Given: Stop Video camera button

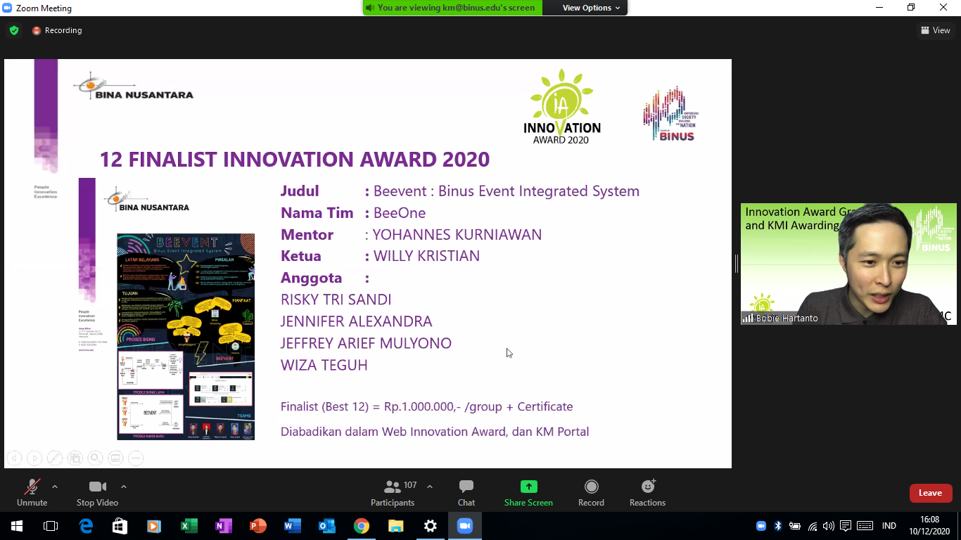Looking at the screenshot, I should (97, 492).
